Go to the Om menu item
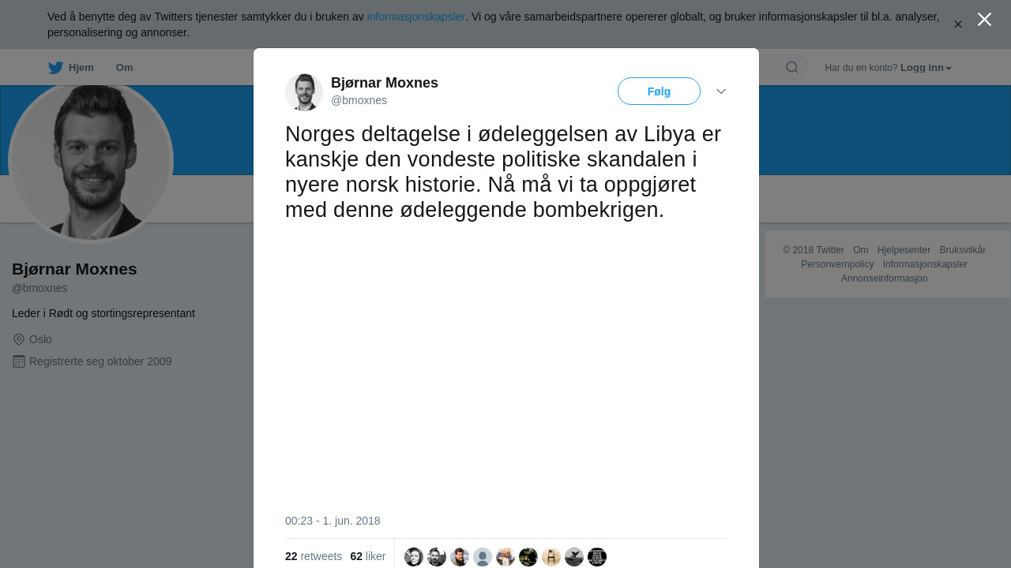 (x=124, y=68)
